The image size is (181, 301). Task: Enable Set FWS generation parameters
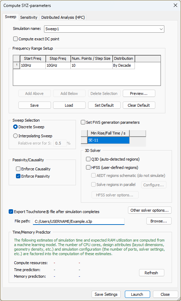[83, 122]
